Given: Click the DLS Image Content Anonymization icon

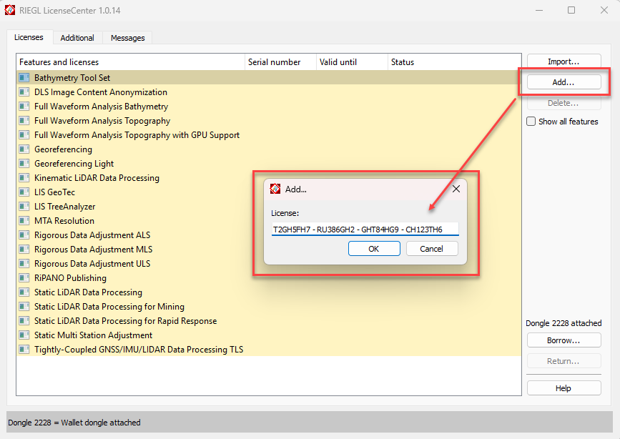Looking at the screenshot, I should (x=24, y=92).
